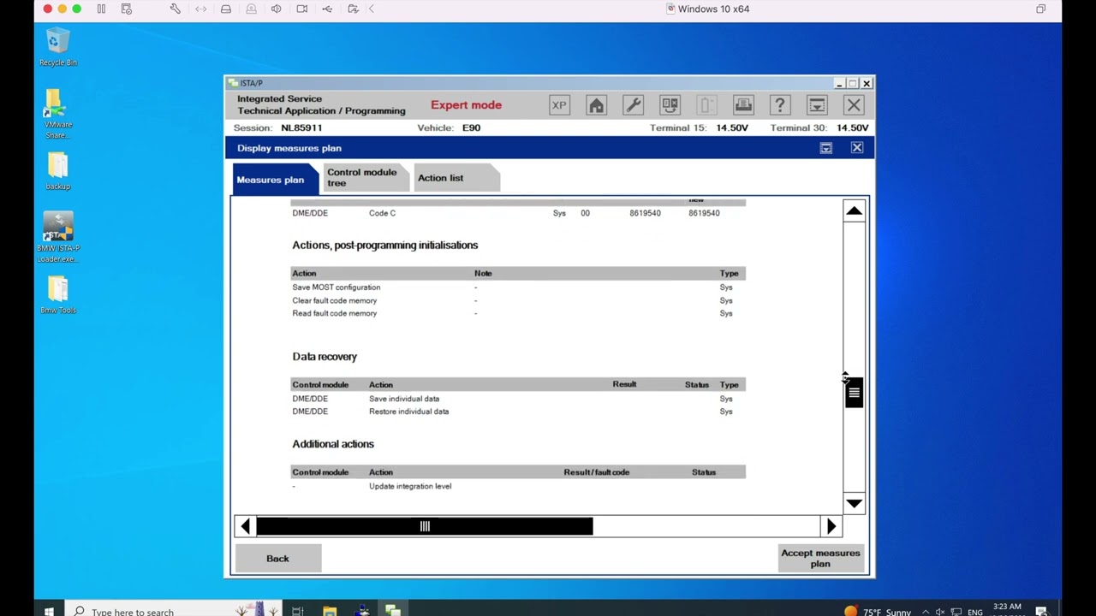Click the DME/DDE Code C row
1096x616 pixels.
pos(518,213)
